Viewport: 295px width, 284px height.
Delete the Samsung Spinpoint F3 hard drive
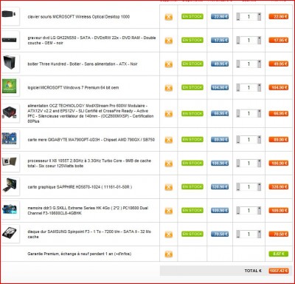click(x=168, y=234)
